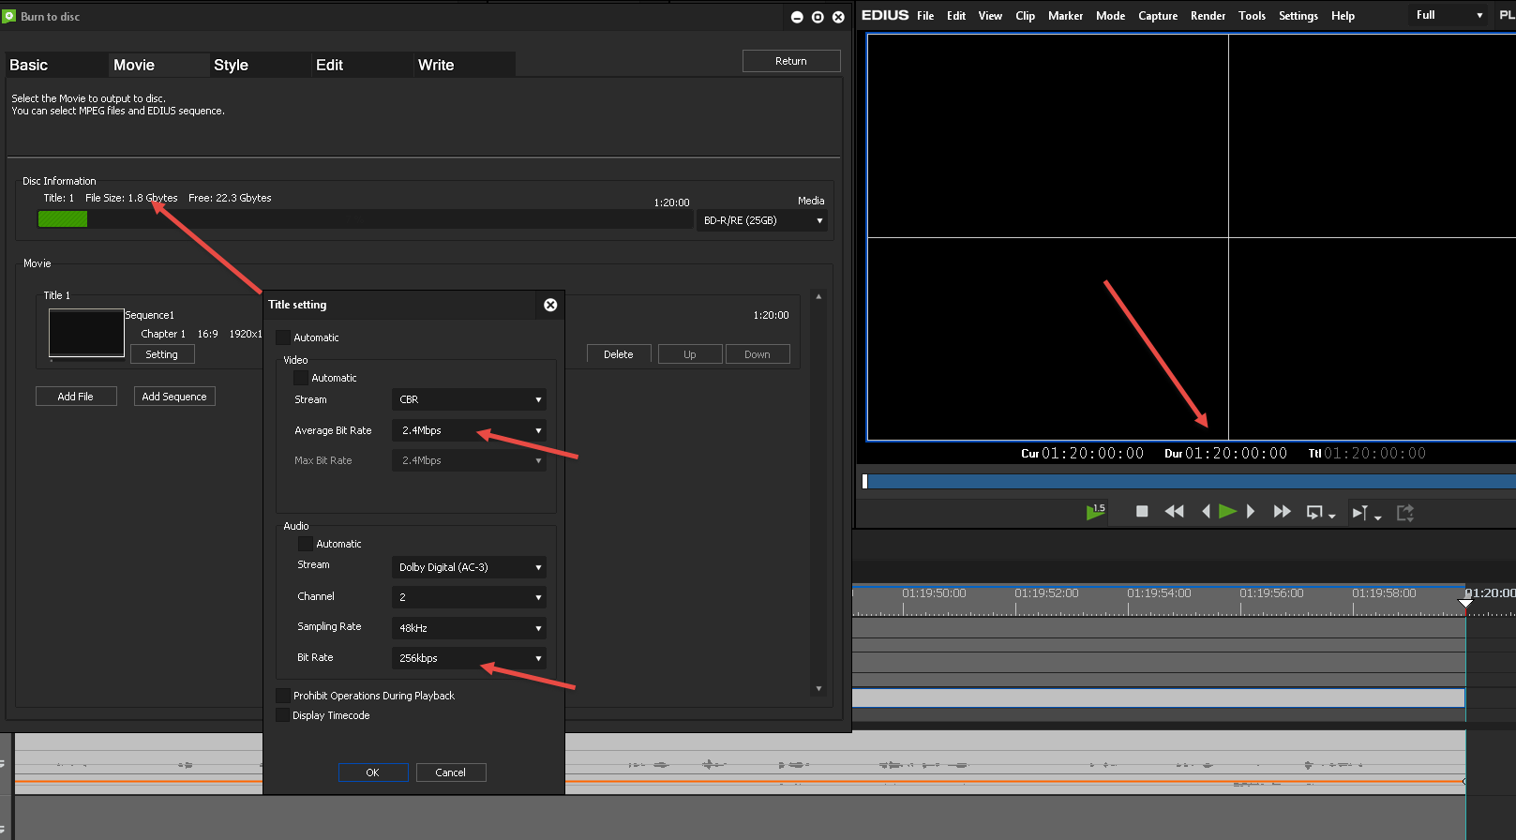Close the Burn to disc window
The image size is (1516, 840).
pos(838,17)
